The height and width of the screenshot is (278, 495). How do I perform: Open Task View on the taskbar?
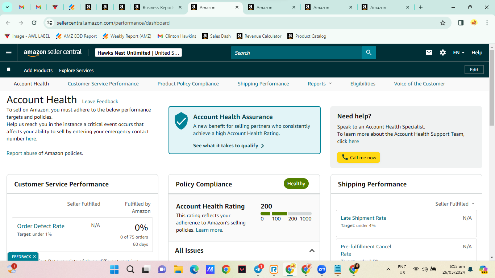click(146, 269)
